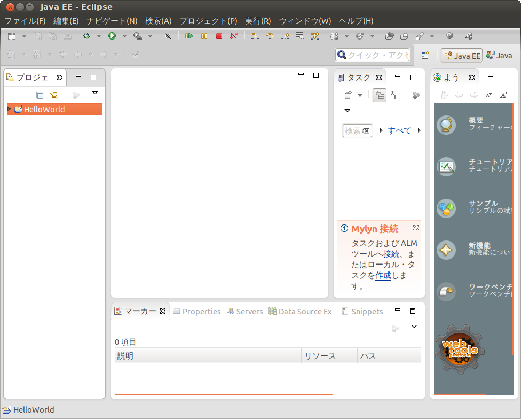521x419 pixels.
Task: Switch to Java EE perspective
Action: (462, 56)
